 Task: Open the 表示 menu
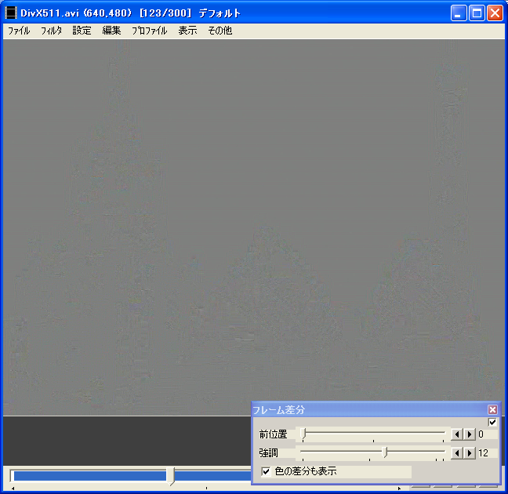point(187,31)
